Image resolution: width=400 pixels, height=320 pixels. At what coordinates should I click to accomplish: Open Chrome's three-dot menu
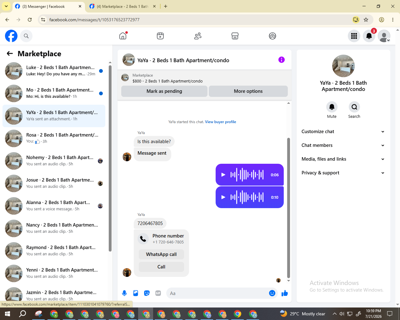coord(393,20)
